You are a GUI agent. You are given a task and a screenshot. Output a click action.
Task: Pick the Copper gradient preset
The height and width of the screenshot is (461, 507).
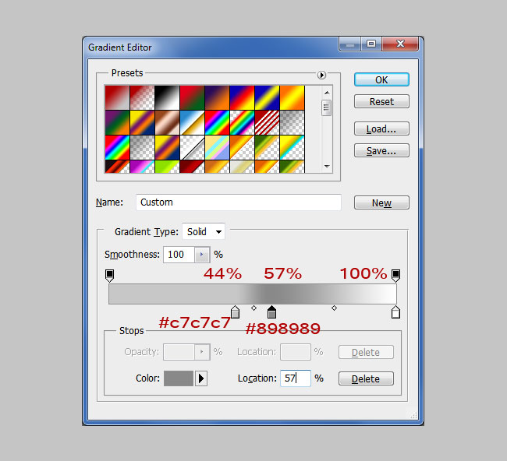click(x=167, y=123)
